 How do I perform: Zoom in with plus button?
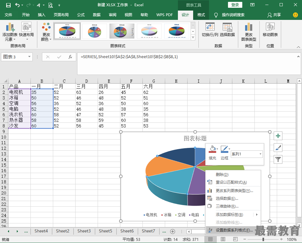[x=281, y=239]
